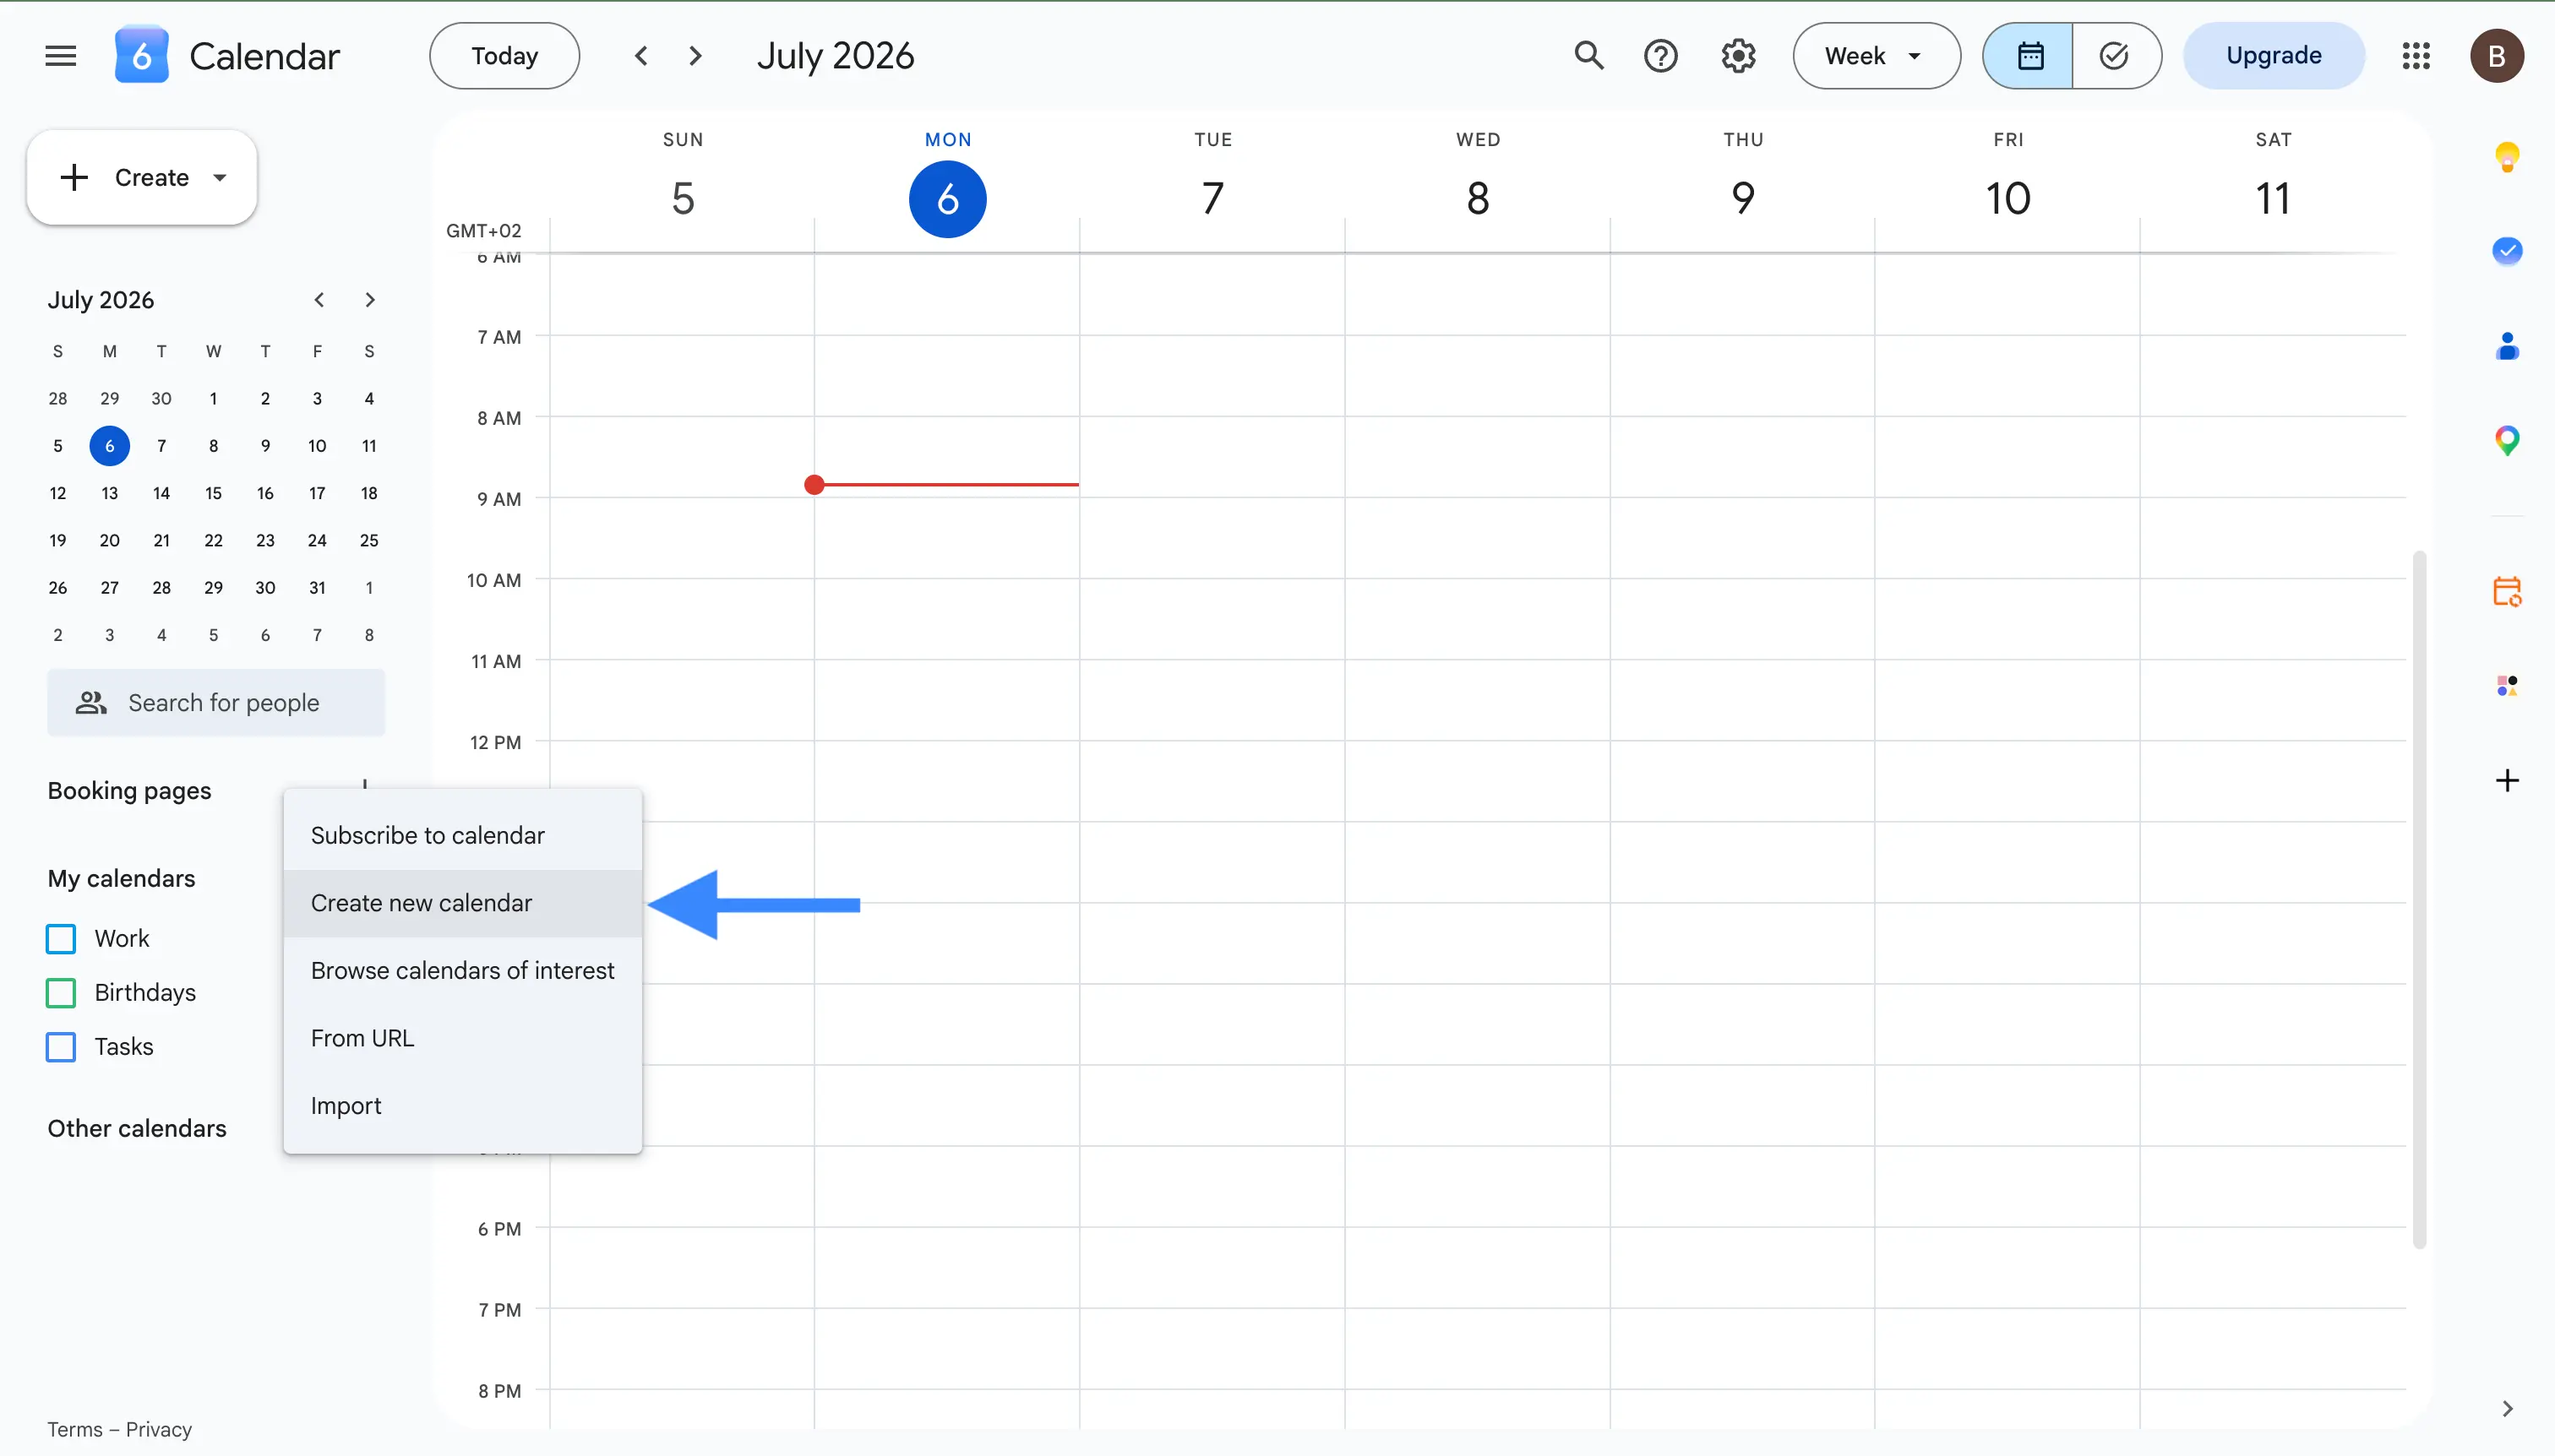Select Browse calendars of interest
The image size is (2555, 1456).
[462, 970]
